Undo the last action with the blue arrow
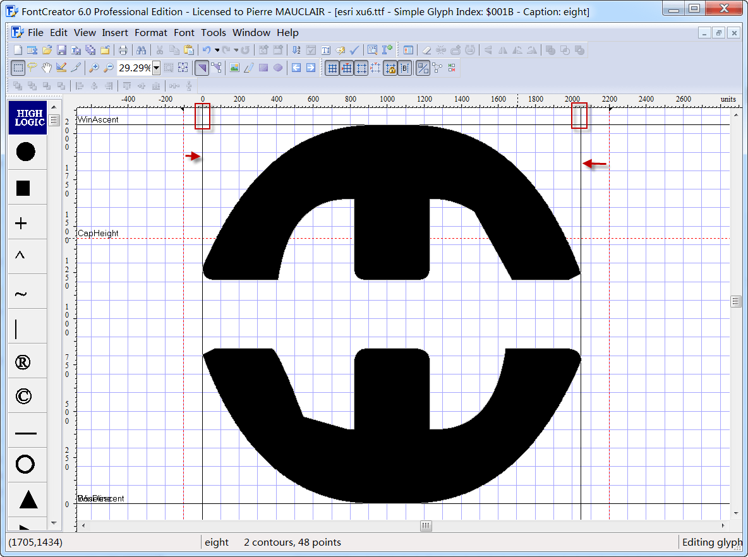The image size is (748, 557). coord(207,50)
